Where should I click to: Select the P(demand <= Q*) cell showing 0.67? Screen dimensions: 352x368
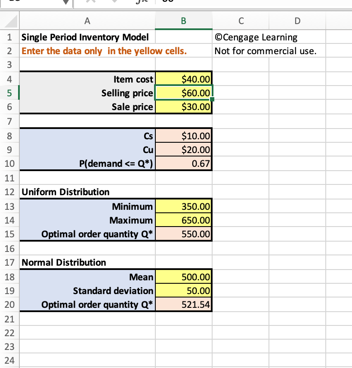pyautogui.click(x=183, y=163)
